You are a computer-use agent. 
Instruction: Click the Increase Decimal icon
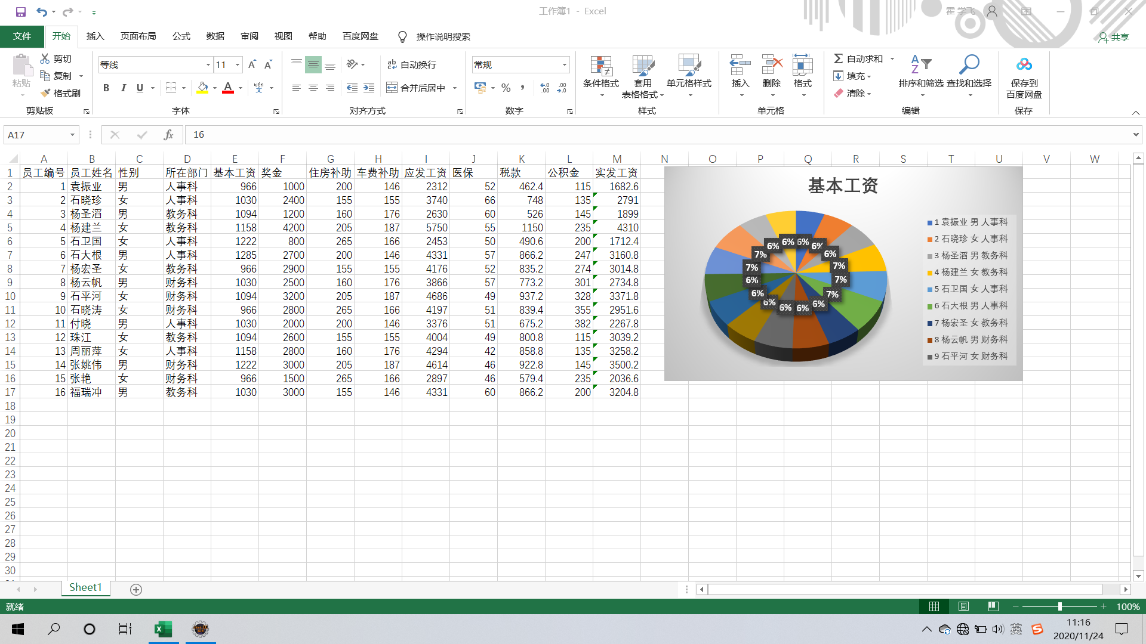544,88
